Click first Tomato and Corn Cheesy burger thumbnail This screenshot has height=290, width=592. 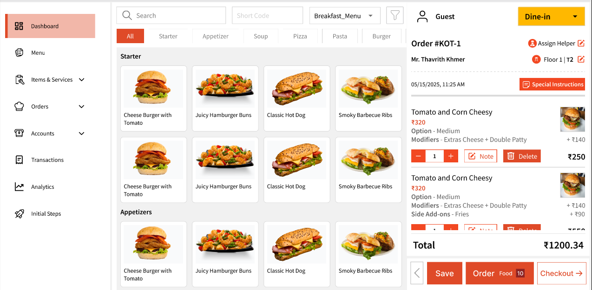[572, 120]
